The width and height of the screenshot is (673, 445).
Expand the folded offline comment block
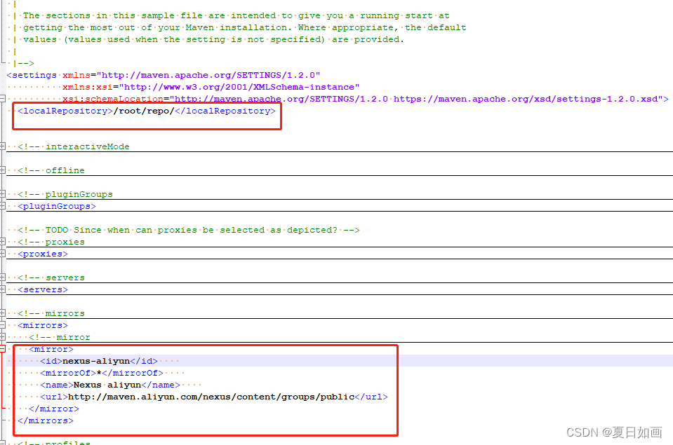coord(2,170)
